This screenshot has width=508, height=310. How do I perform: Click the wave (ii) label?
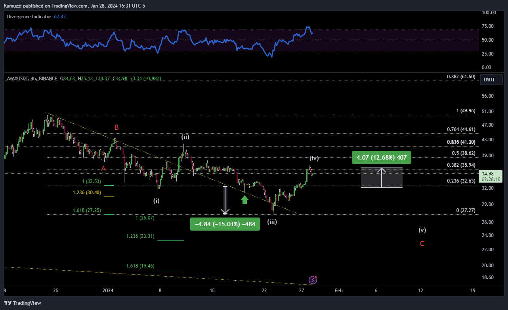[x=185, y=137]
